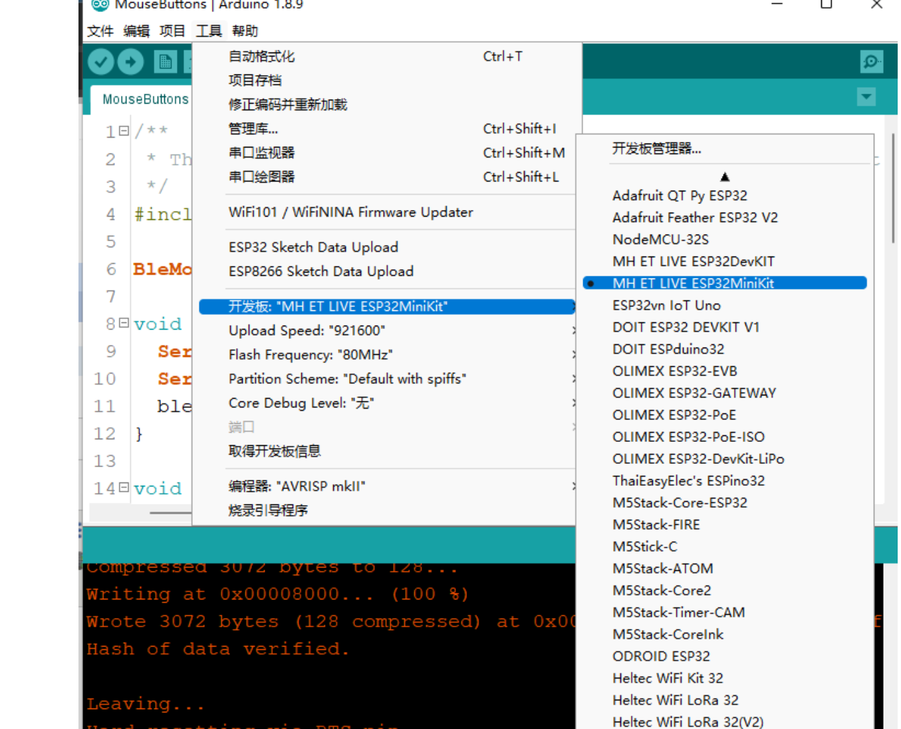Maximize the Arduino window
901x729 pixels.
[826, 4]
